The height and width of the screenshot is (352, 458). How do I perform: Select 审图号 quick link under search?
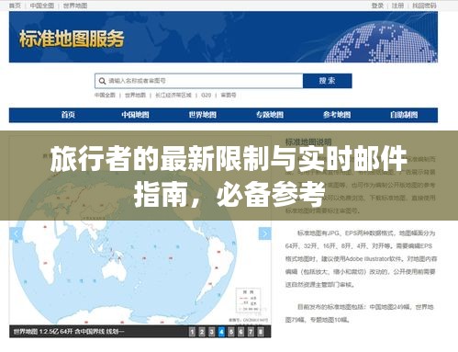(229, 95)
